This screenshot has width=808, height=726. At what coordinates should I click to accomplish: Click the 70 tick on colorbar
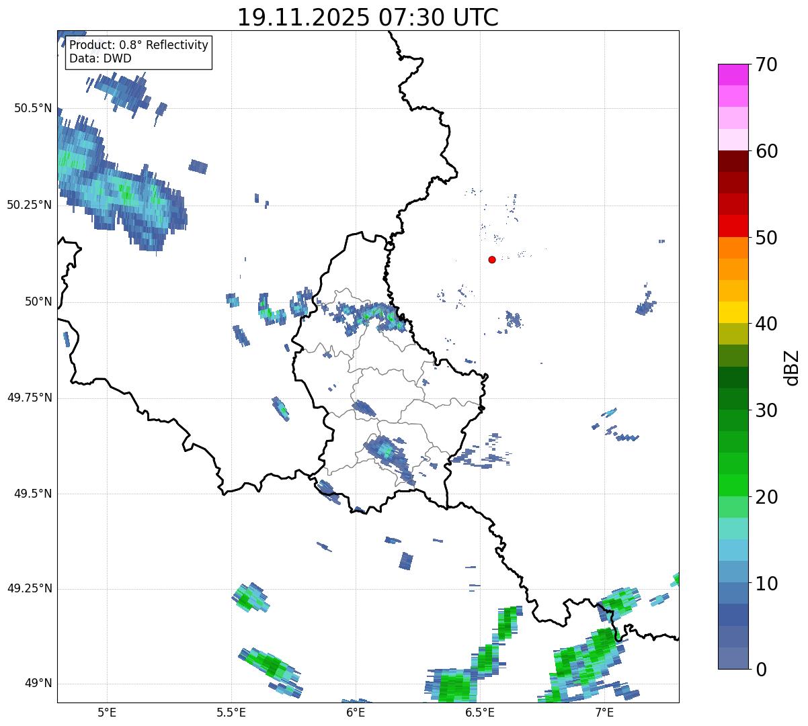pos(766,64)
